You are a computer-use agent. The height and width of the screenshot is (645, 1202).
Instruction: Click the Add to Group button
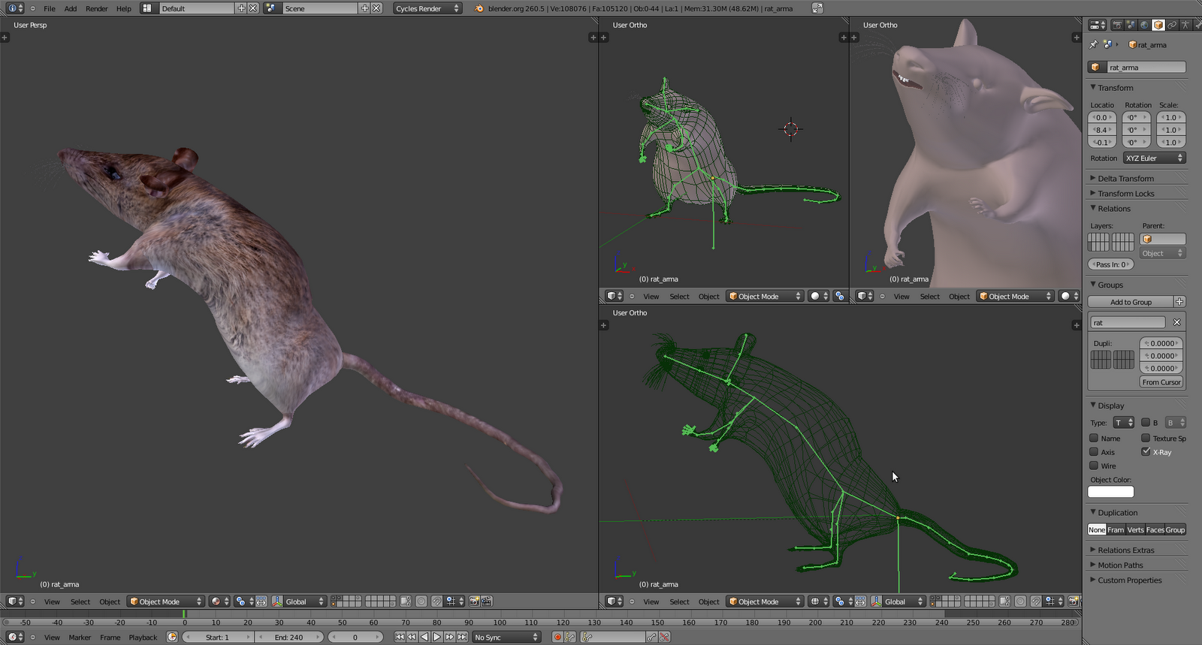[1131, 302]
